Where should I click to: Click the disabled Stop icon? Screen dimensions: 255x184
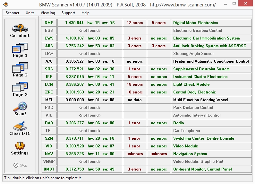(x=20, y=165)
